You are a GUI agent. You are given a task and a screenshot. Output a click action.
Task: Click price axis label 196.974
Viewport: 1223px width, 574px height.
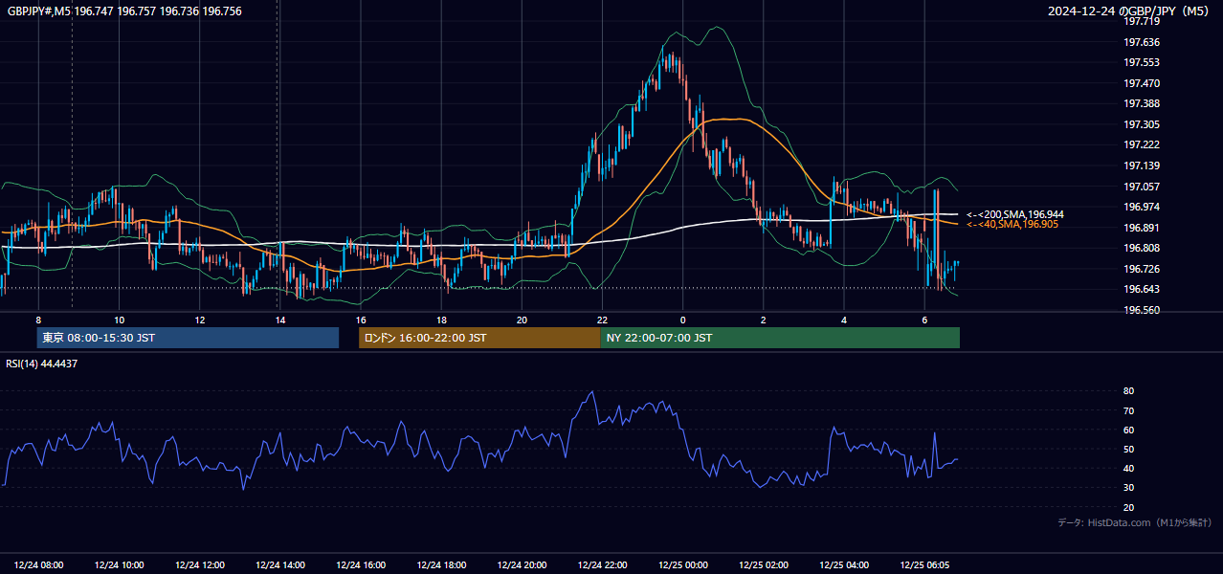tap(1142, 207)
